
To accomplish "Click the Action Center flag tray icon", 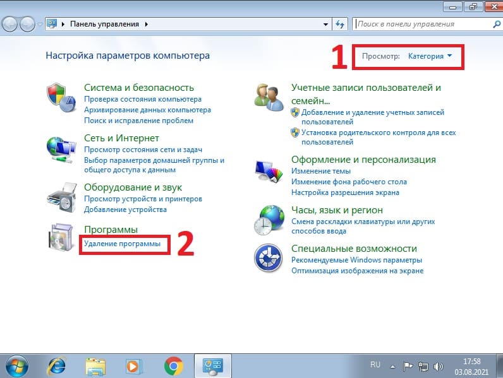I will tap(408, 366).
